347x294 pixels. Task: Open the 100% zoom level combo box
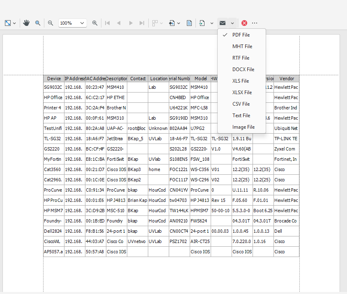click(73, 23)
